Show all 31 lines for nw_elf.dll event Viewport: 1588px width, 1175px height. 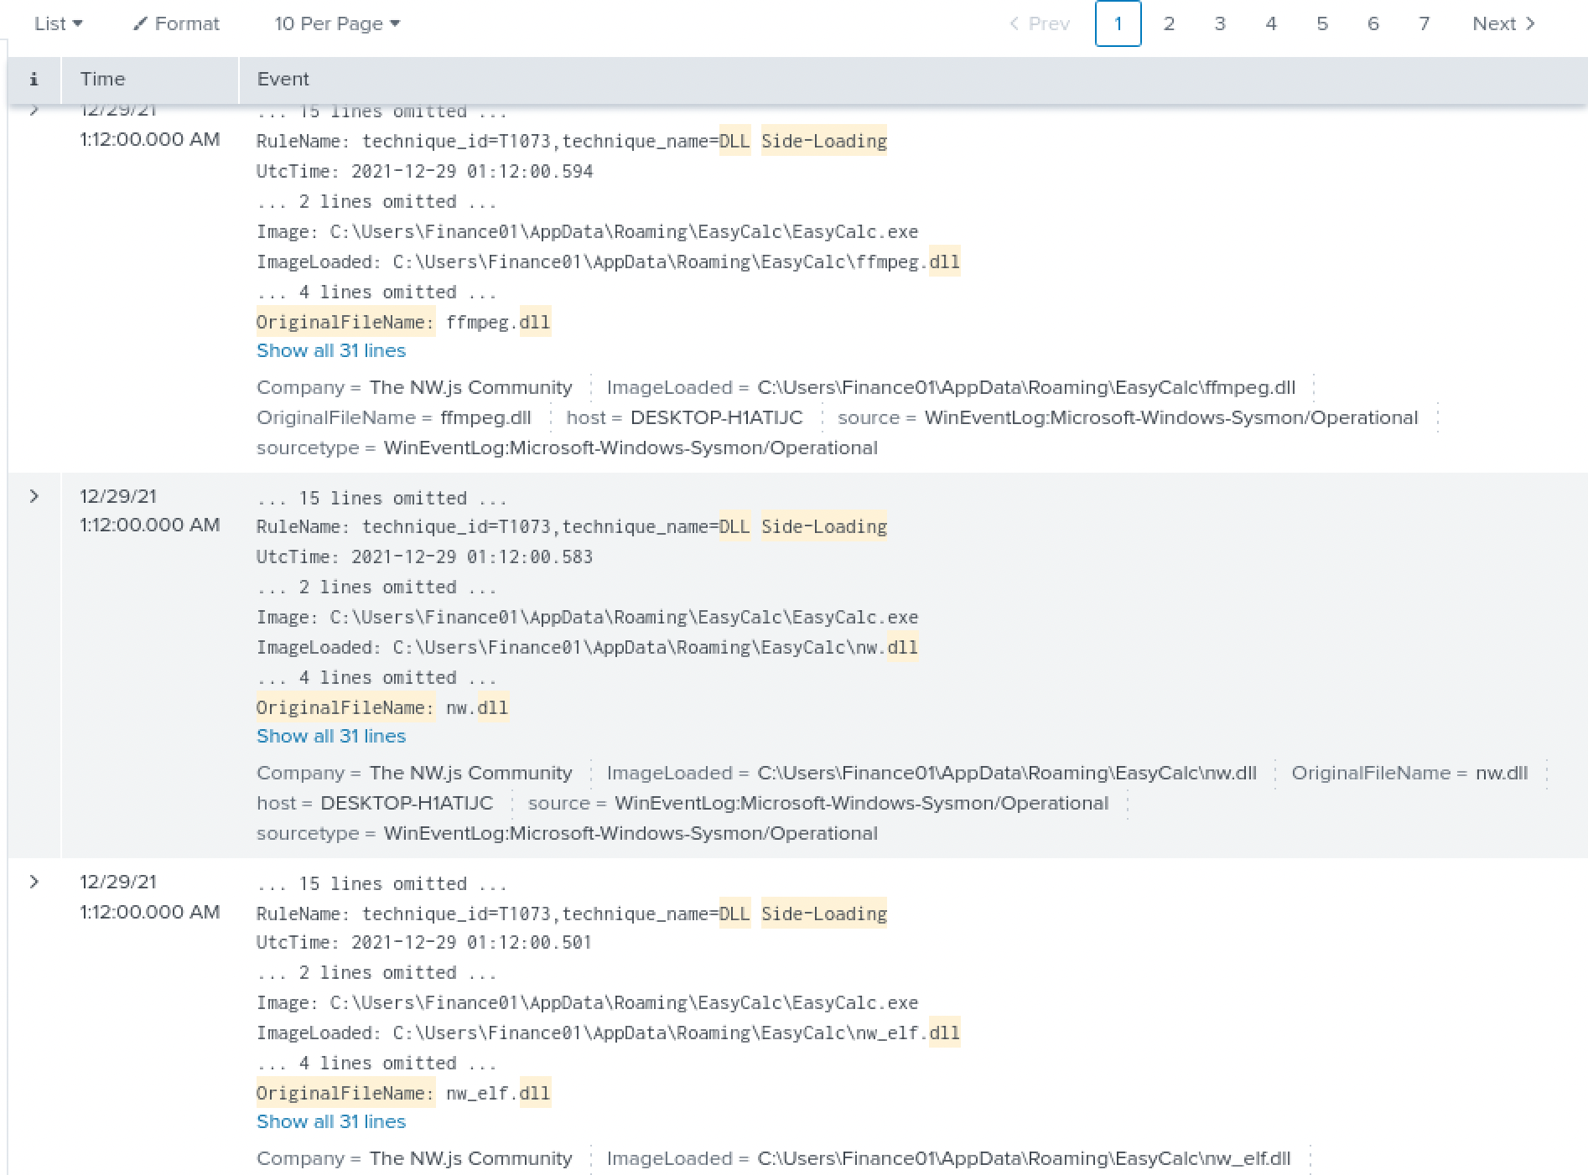point(331,1121)
